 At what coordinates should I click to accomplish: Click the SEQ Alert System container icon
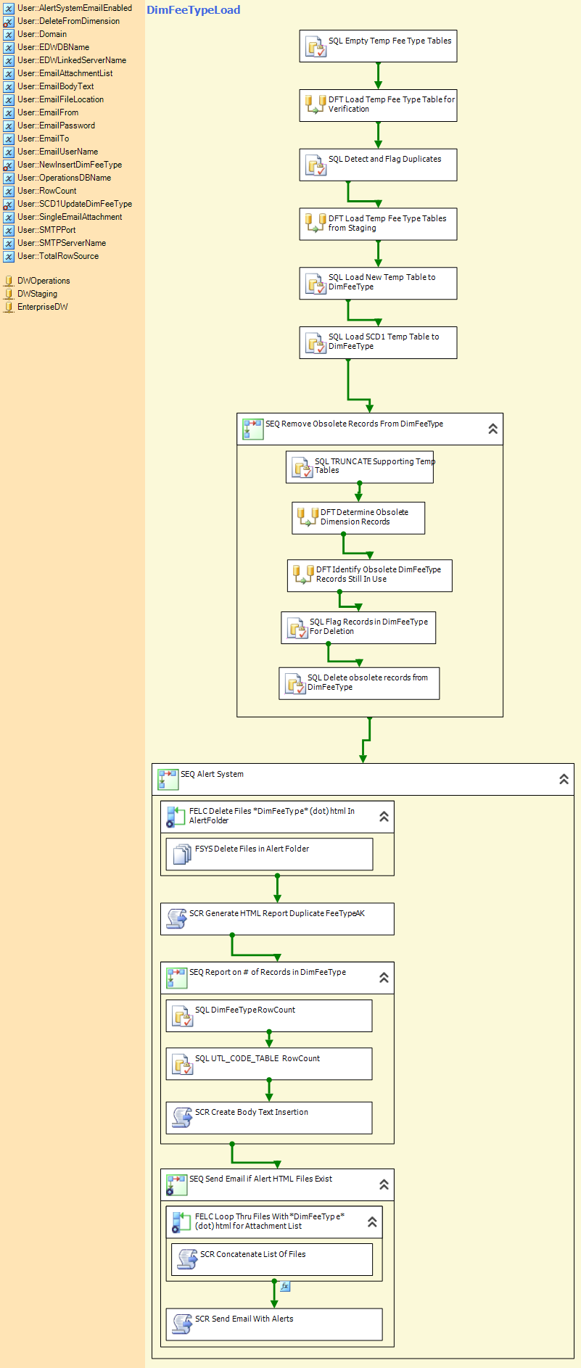point(168,779)
